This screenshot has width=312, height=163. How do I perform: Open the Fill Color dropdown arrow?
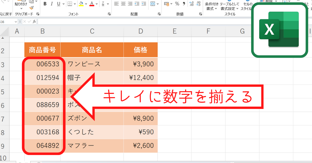(x=86, y=4)
